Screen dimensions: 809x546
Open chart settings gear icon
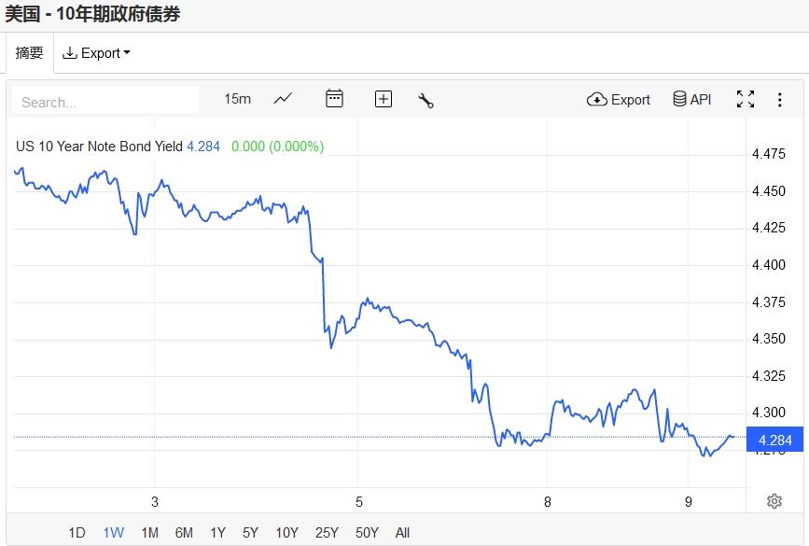(774, 501)
